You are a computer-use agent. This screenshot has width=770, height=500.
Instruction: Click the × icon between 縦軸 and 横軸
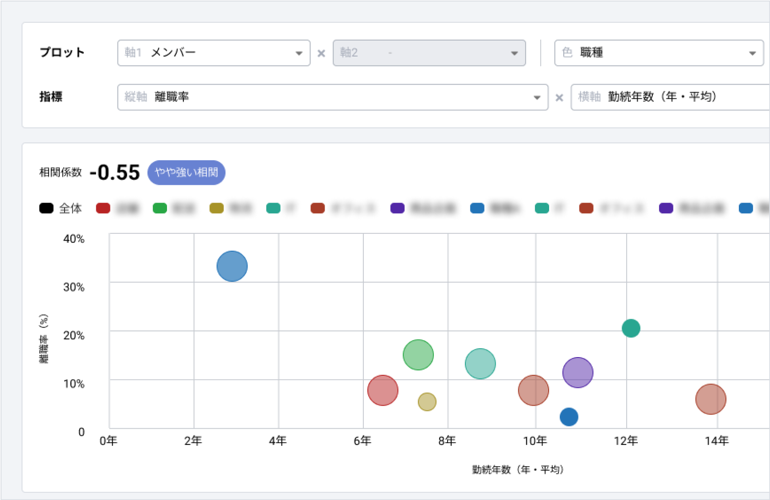point(559,98)
